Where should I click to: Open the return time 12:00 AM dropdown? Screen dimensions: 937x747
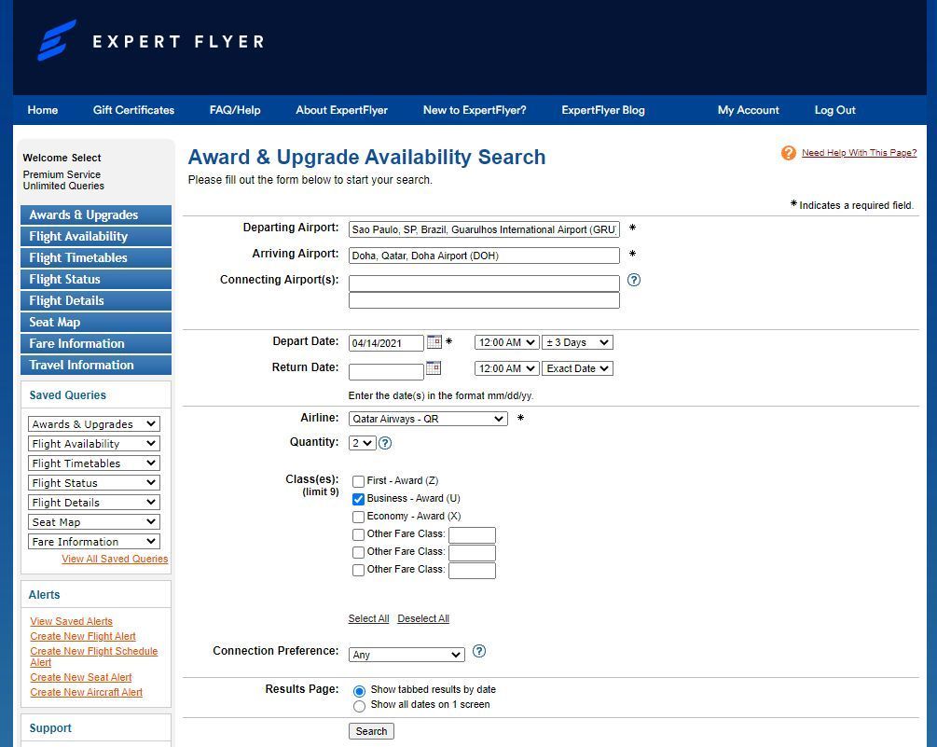coord(507,368)
